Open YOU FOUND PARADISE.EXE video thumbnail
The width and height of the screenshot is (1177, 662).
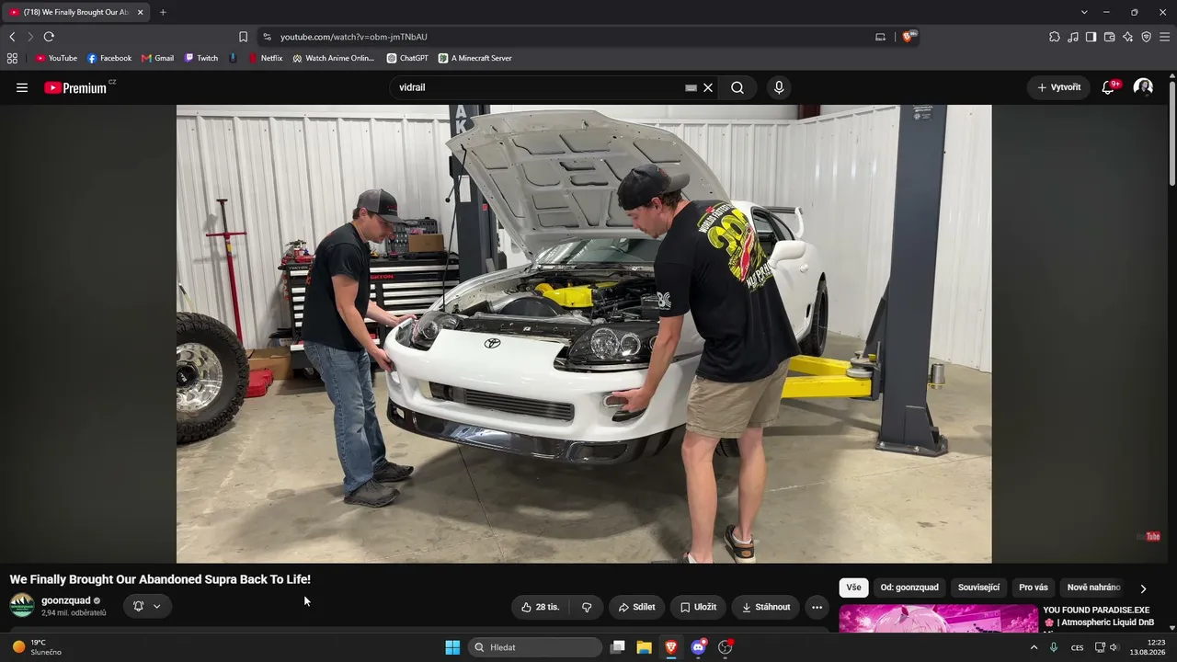pos(939,619)
